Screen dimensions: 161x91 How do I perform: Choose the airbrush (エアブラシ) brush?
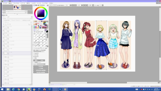point(38,35)
